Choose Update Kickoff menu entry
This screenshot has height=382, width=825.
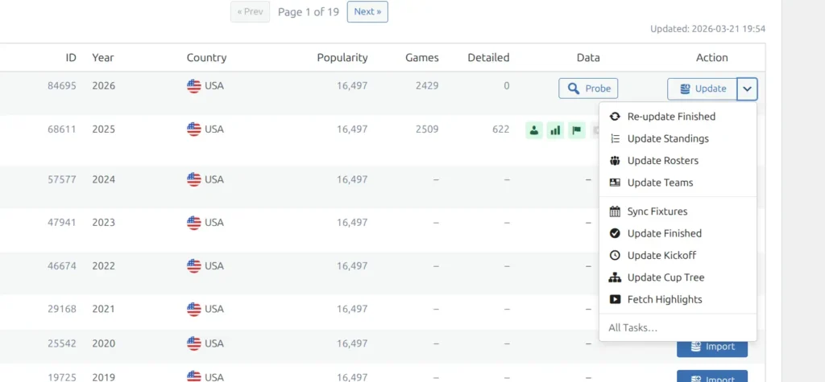(x=678, y=256)
